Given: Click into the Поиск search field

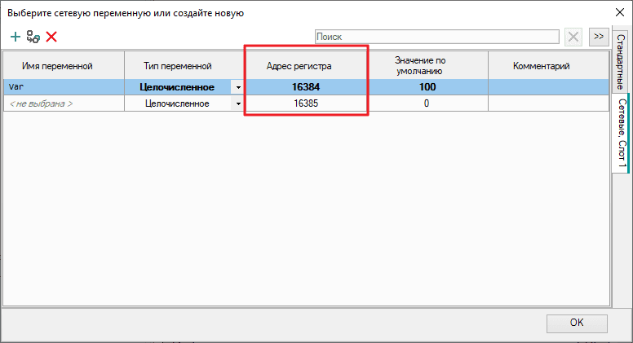Looking at the screenshot, I should (436, 37).
